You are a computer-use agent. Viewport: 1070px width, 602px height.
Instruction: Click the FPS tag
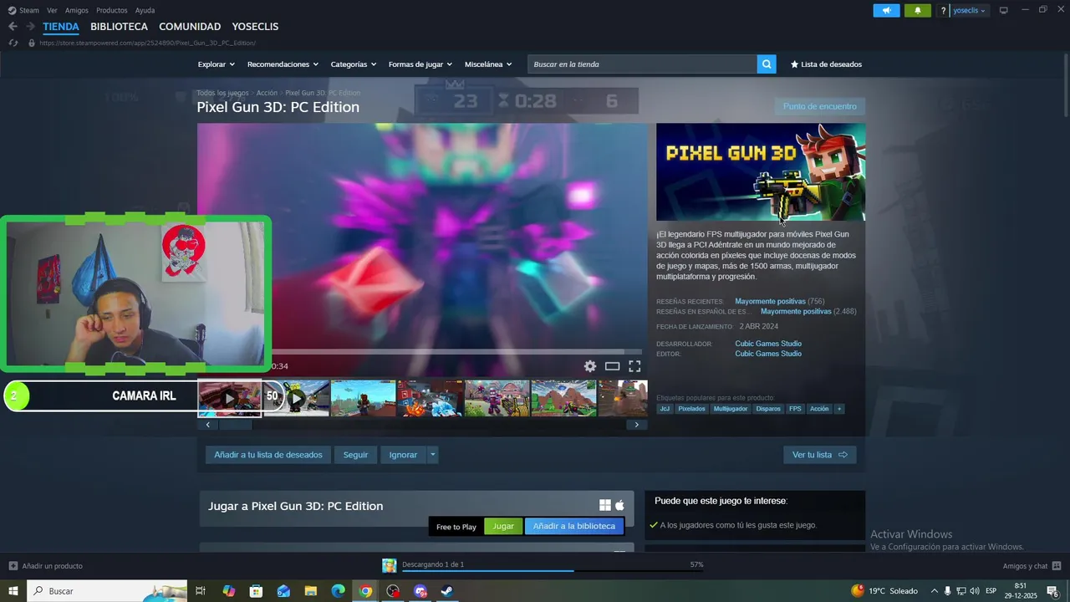pyautogui.click(x=795, y=409)
